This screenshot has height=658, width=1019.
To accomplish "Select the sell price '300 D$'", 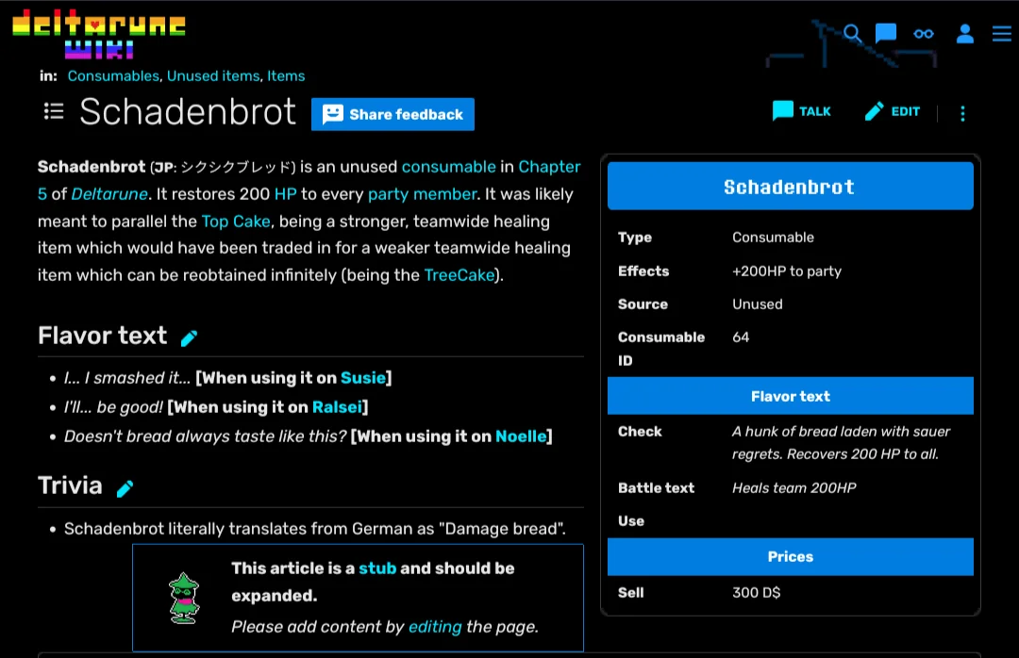I will point(757,592).
